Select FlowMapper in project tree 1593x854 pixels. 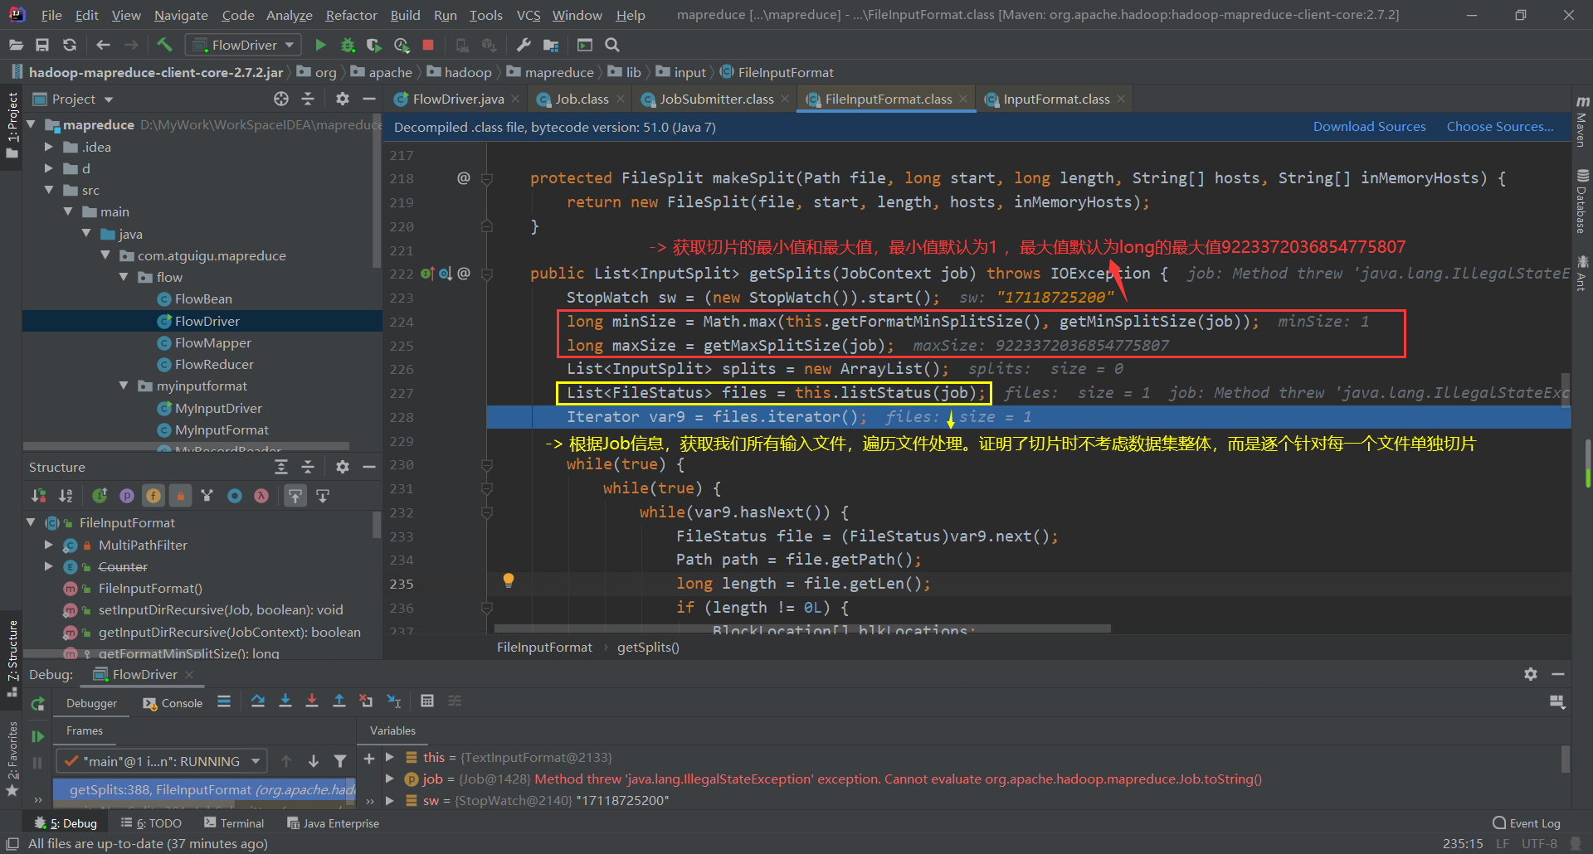pyautogui.click(x=212, y=342)
